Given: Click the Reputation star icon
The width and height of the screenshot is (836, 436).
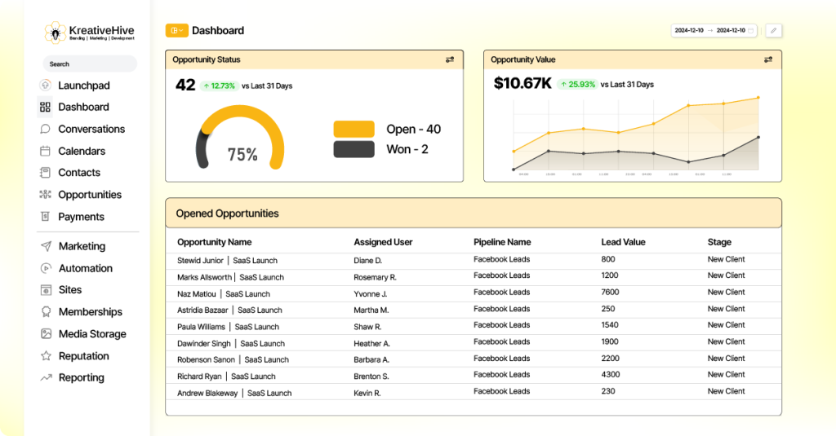Looking at the screenshot, I should (x=45, y=356).
